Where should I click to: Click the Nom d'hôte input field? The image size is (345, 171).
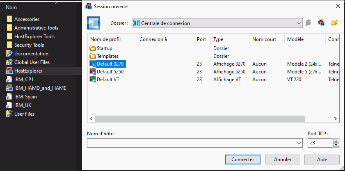[191, 143]
